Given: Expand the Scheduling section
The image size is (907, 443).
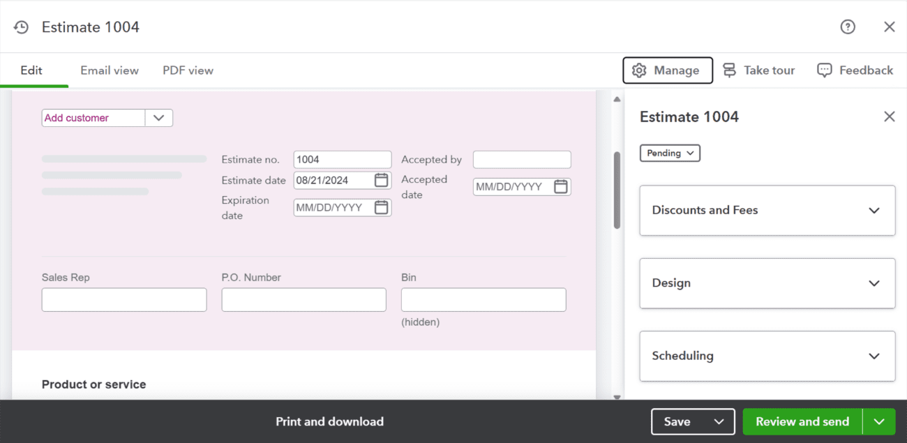Looking at the screenshot, I should 874,356.
